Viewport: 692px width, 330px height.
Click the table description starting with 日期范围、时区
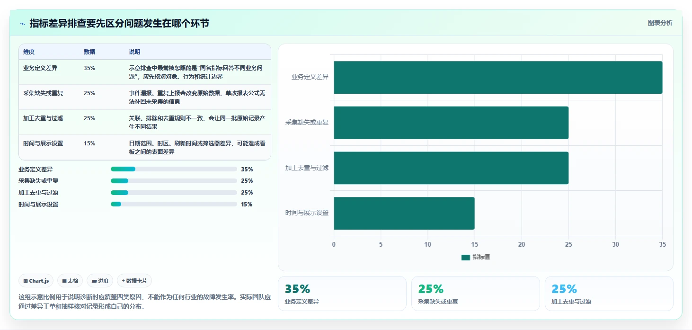point(197,147)
